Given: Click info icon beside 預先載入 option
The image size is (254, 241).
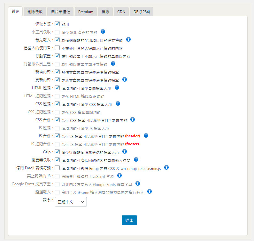Looking at the screenshot, I should tap(128, 40).
